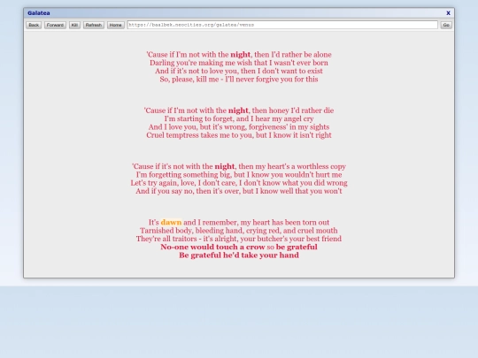
Task: Click the bold line "Be grateful he'd take your hand"
Action: pos(239,255)
